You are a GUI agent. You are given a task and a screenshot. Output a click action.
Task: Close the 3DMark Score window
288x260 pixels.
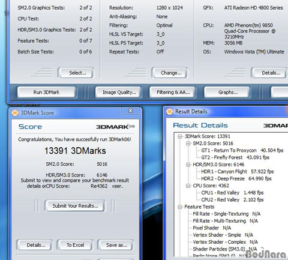pos(130,110)
